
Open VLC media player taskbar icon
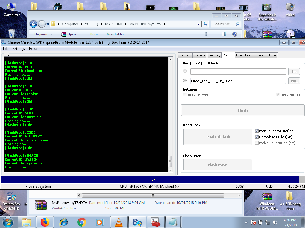(119, 222)
